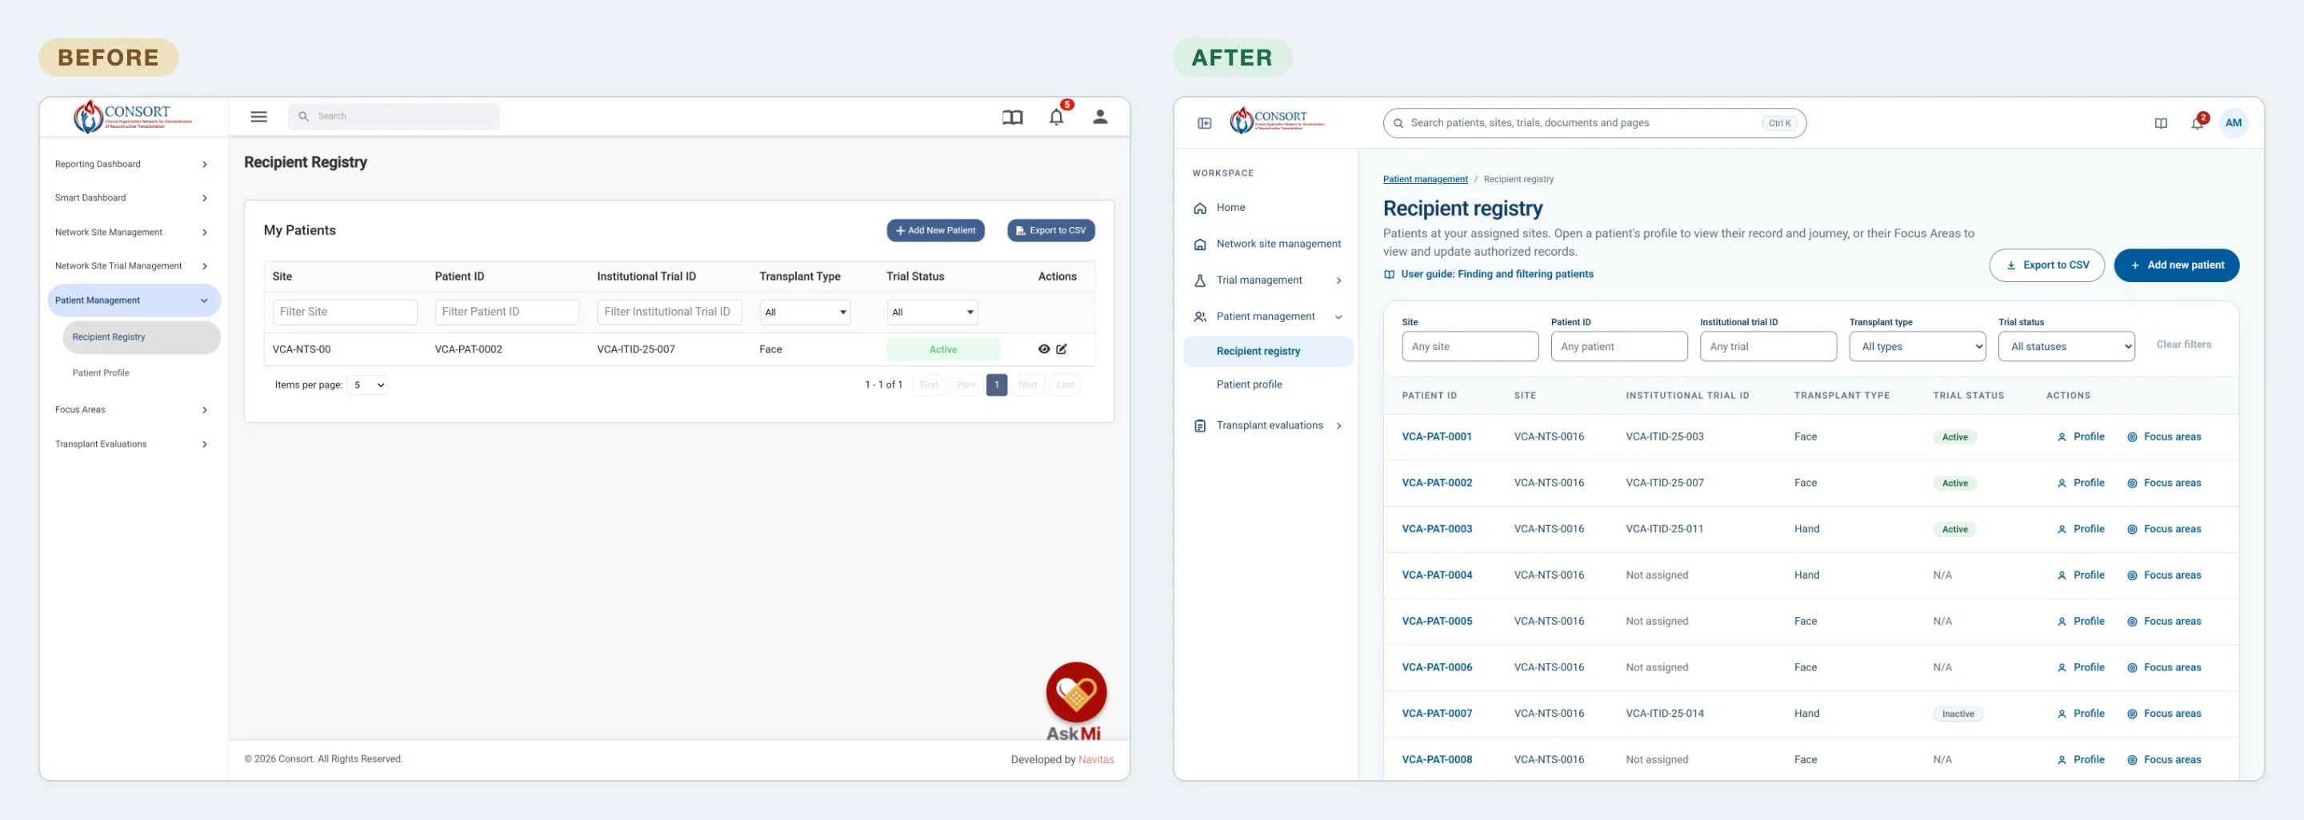Click the hamburger menu icon in Before panel

[x=258, y=116]
